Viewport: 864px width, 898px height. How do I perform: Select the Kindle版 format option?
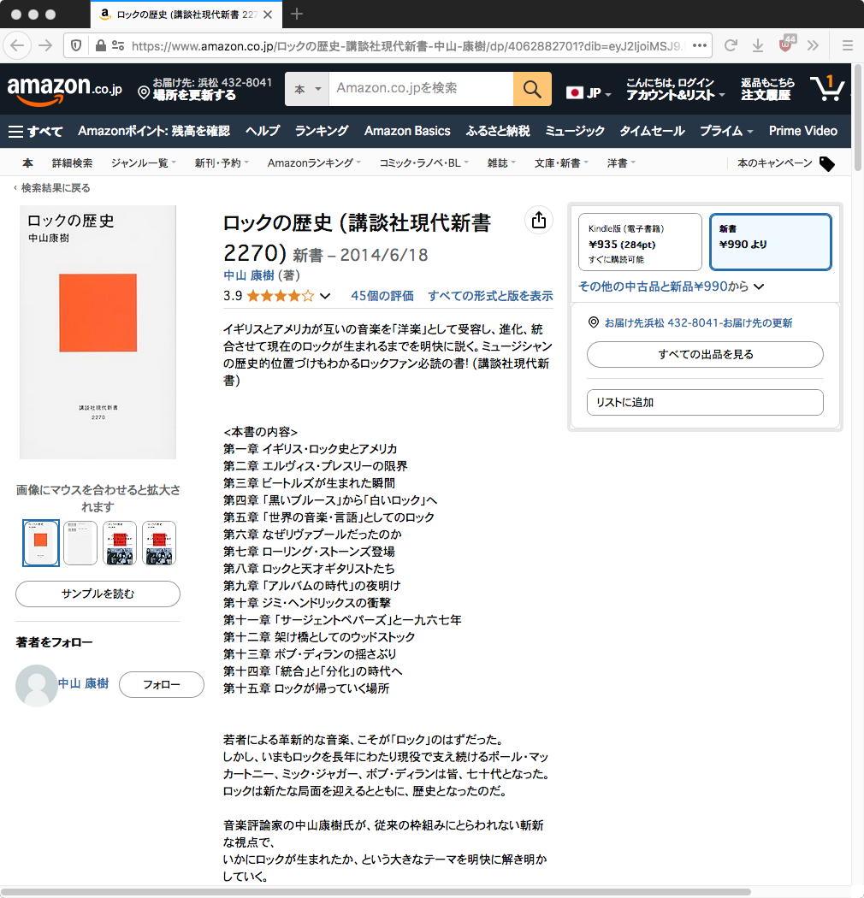pos(640,242)
